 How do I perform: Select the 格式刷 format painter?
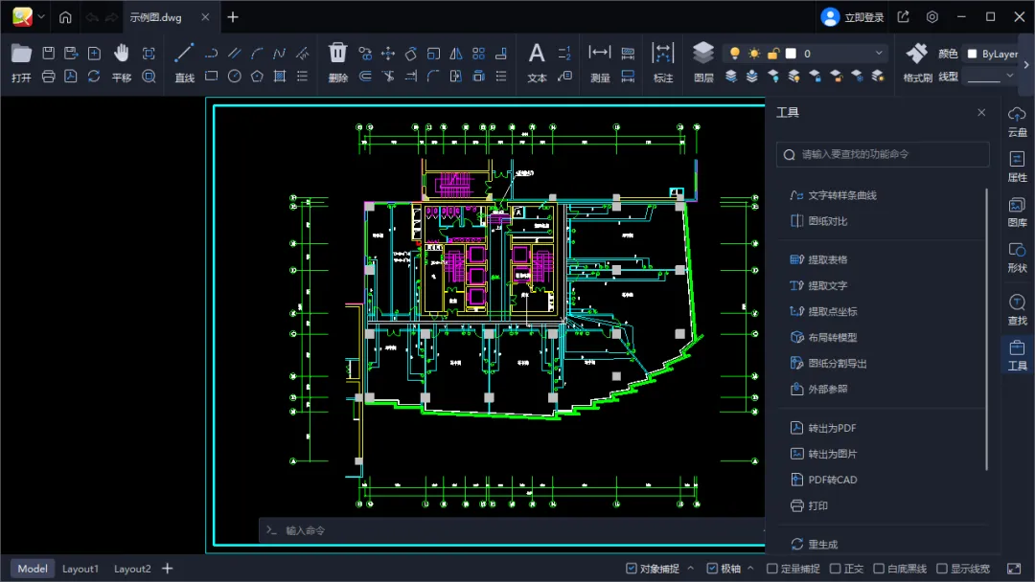pyautogui.click(x=917, y=63)
